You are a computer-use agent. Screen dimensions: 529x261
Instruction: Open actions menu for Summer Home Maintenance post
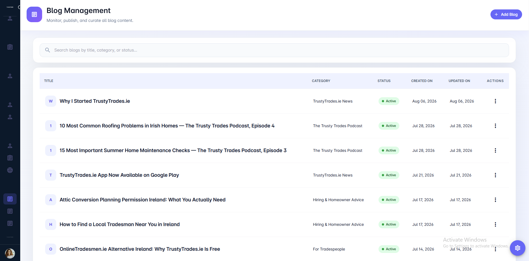click(x=495, y=150)
